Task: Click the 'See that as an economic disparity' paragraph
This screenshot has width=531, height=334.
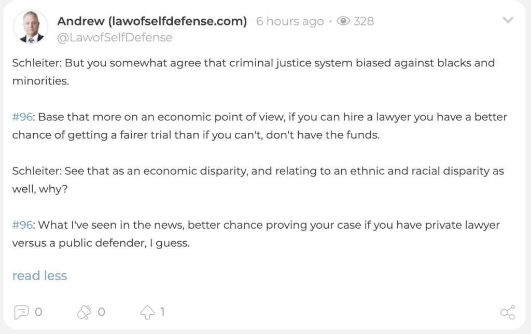Action: [258, 179]
